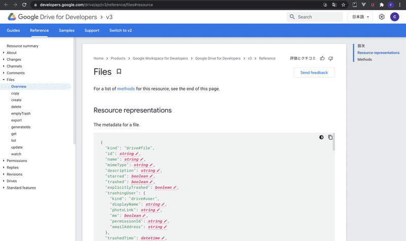The image size is (406, 241).
Task: Click the edit pencil next to "mimeType" string
Action: [151, 165]
